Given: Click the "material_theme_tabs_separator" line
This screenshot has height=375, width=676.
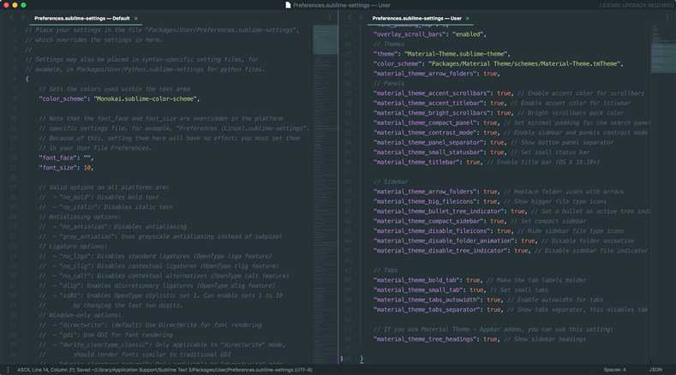Looking at the screenshot, I should (511, 309).
